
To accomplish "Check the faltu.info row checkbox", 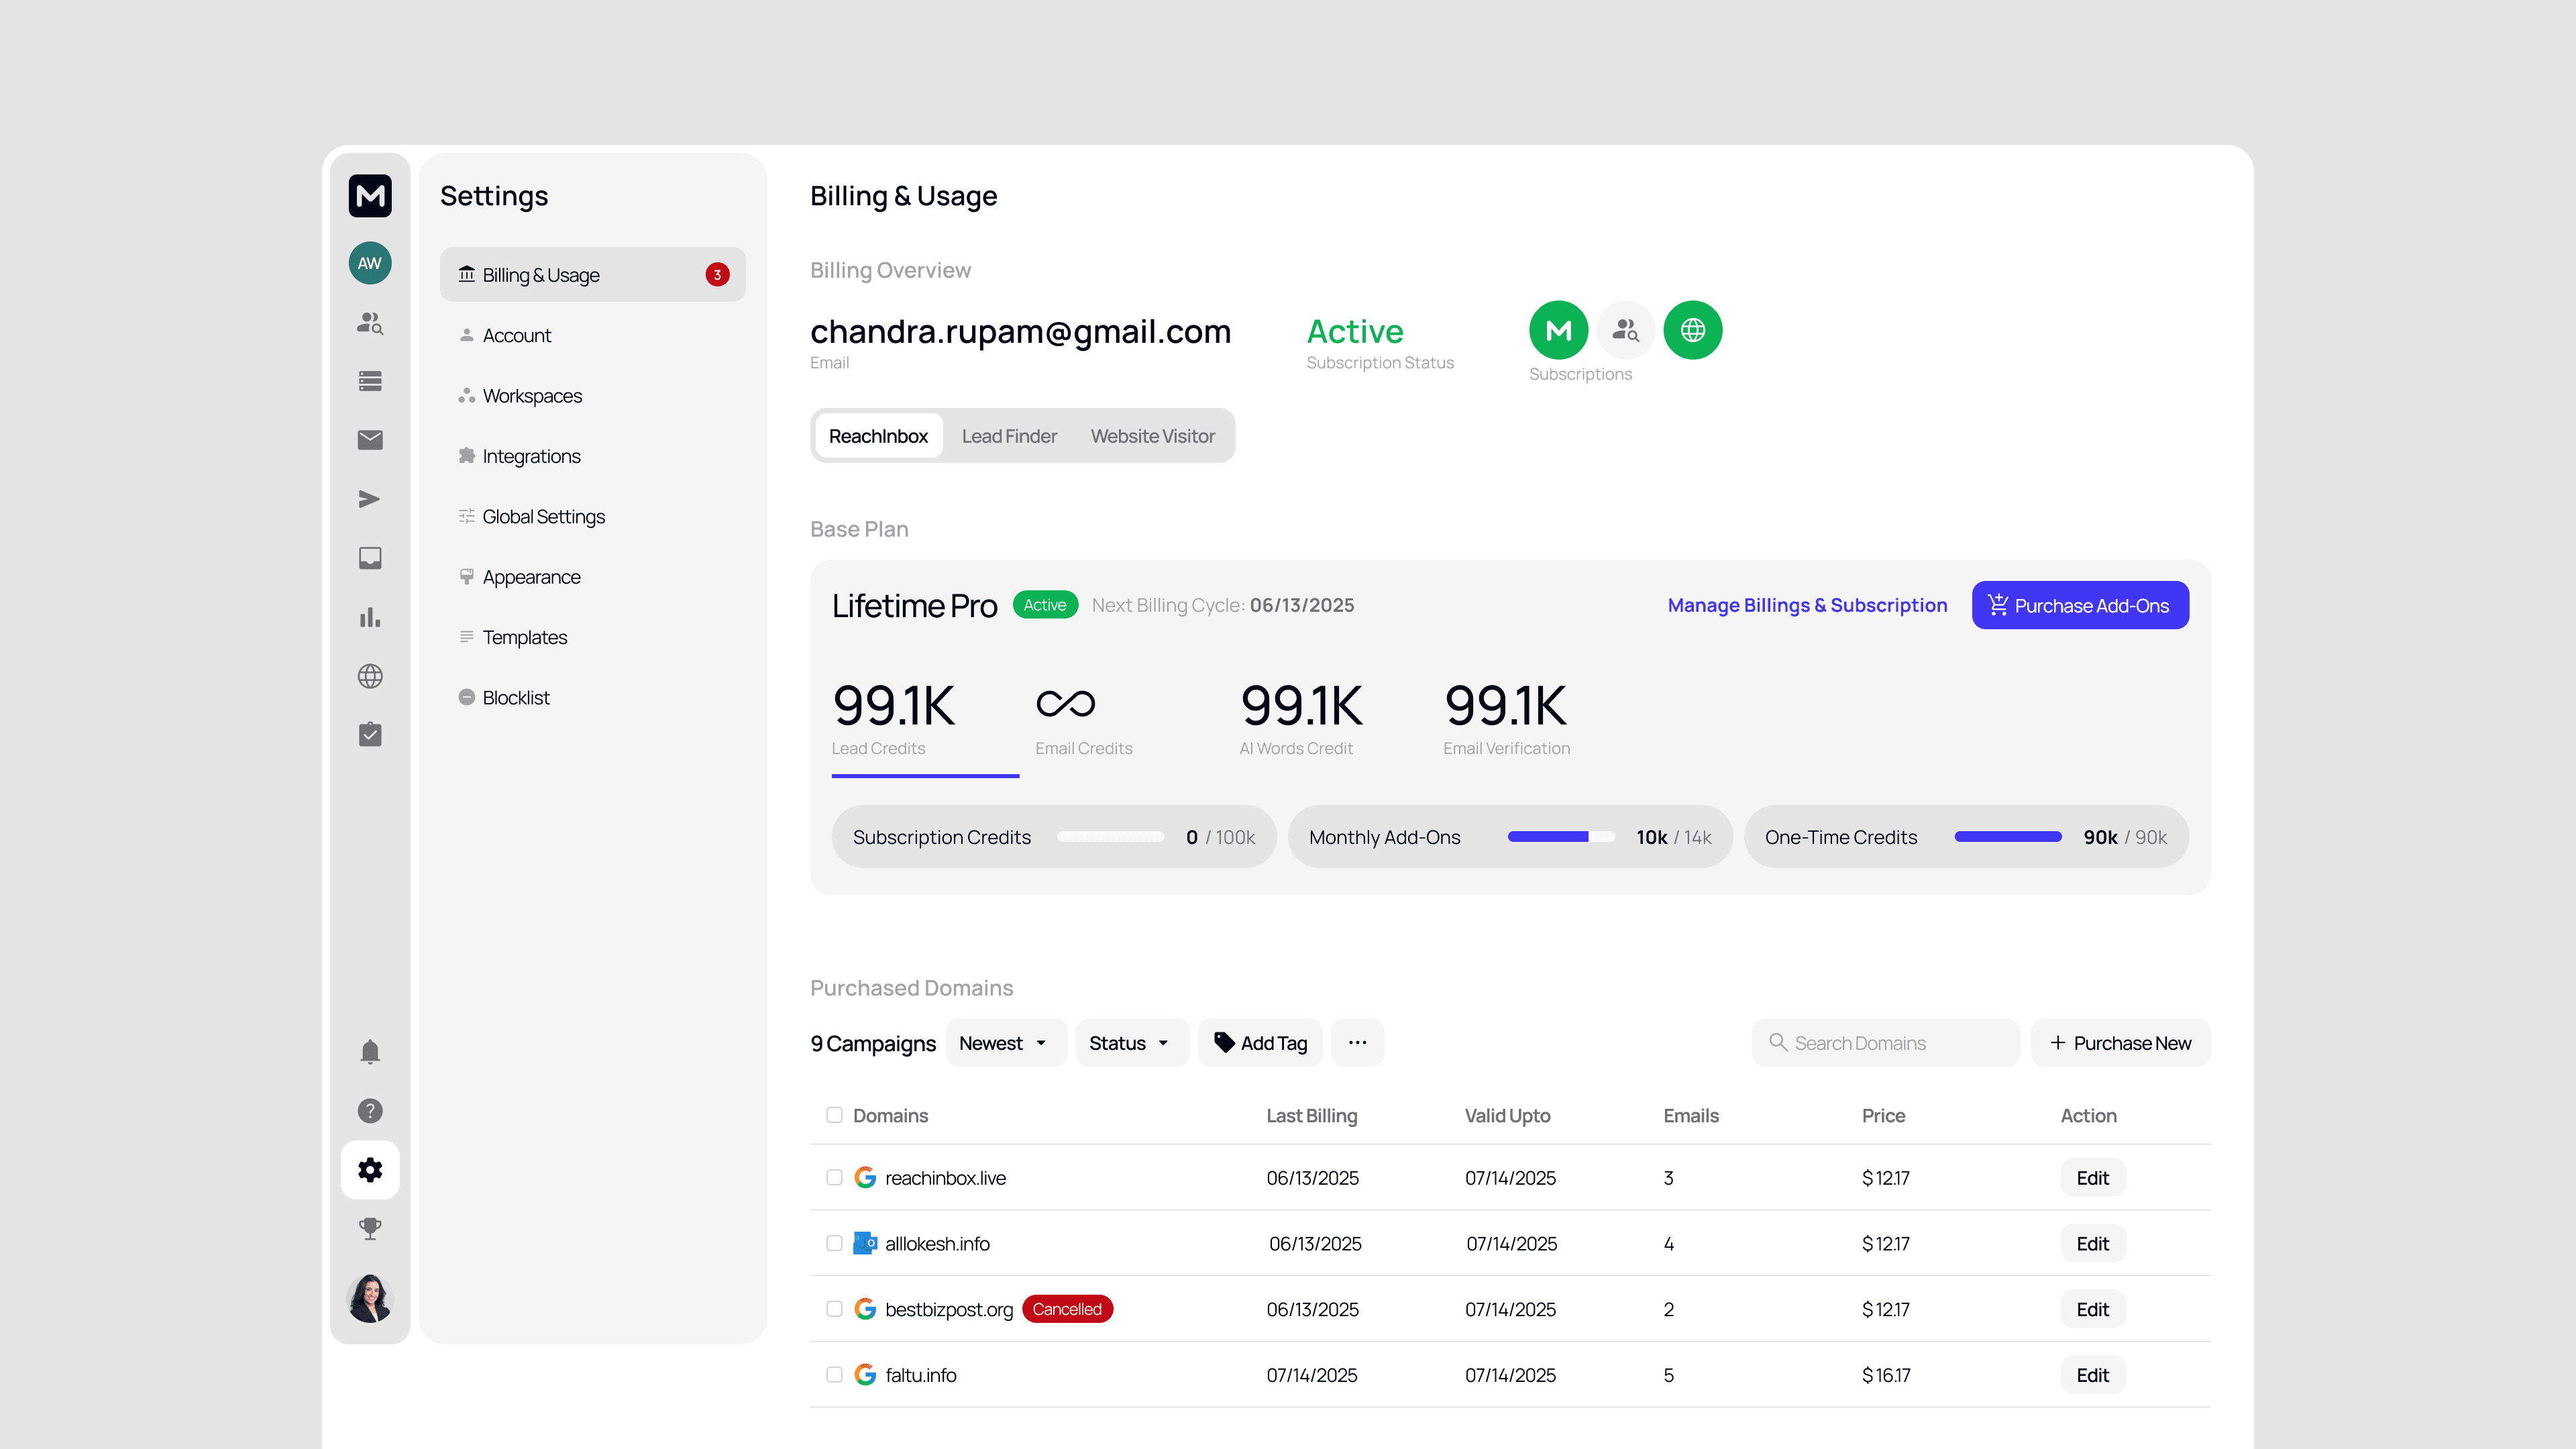I will pos(834,1374).
